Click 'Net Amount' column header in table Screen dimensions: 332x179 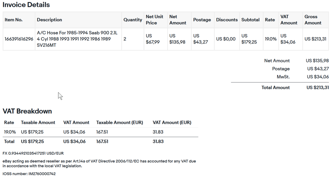click(x=178, y=20)
